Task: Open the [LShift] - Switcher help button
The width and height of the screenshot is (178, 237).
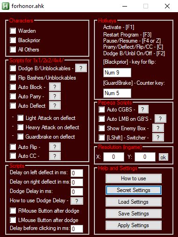Action: click(158, 137)
